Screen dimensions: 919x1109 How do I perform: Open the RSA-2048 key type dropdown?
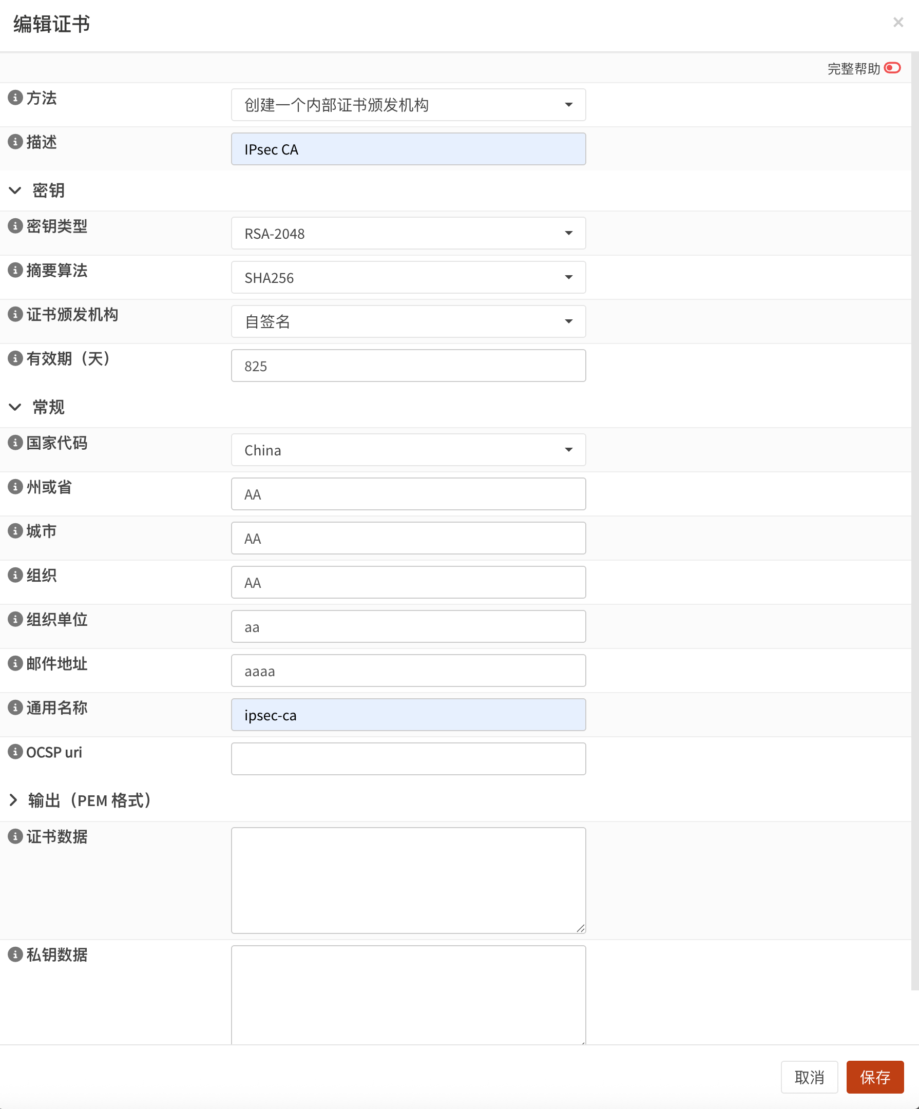(408, 234)
